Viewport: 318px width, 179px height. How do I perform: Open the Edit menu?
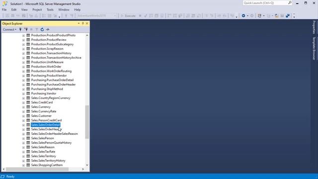[x=14, y=9]
